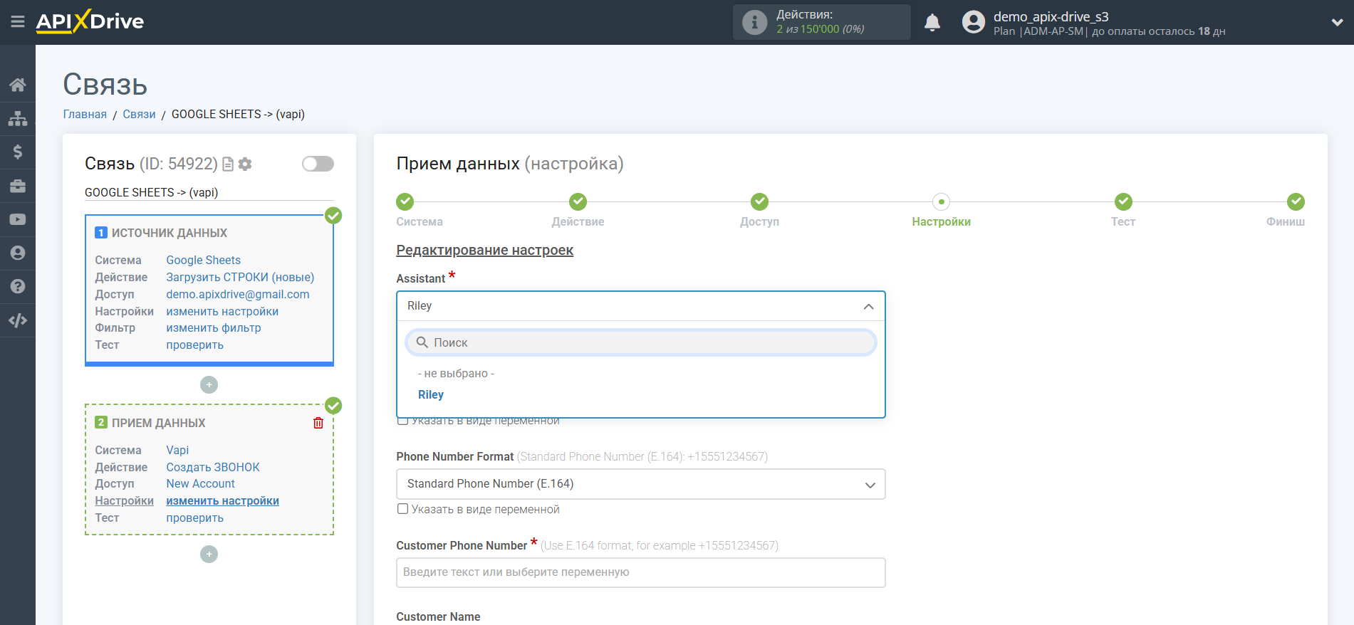
Task: Open the API code icon in sidebar
Action: click(x=18, y=320)
